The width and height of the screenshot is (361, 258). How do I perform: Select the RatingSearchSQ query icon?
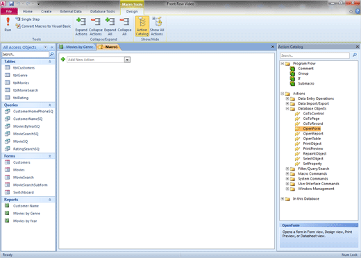coord(8,148)
